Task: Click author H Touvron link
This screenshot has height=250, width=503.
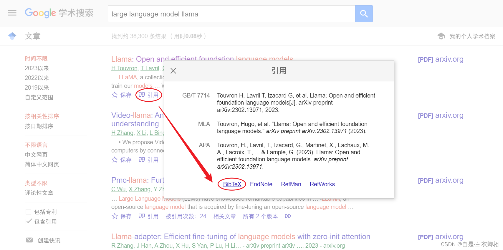Action: click(x=124, y=68)
